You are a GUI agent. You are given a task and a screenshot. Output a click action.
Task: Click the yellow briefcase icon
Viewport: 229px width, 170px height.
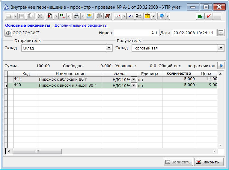click(x=147, y=16)
